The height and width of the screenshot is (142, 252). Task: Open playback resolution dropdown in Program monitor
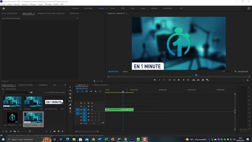pyautogui.click(x=227, y=71)
